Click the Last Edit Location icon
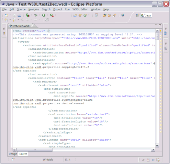 click(x=22, y=20)
